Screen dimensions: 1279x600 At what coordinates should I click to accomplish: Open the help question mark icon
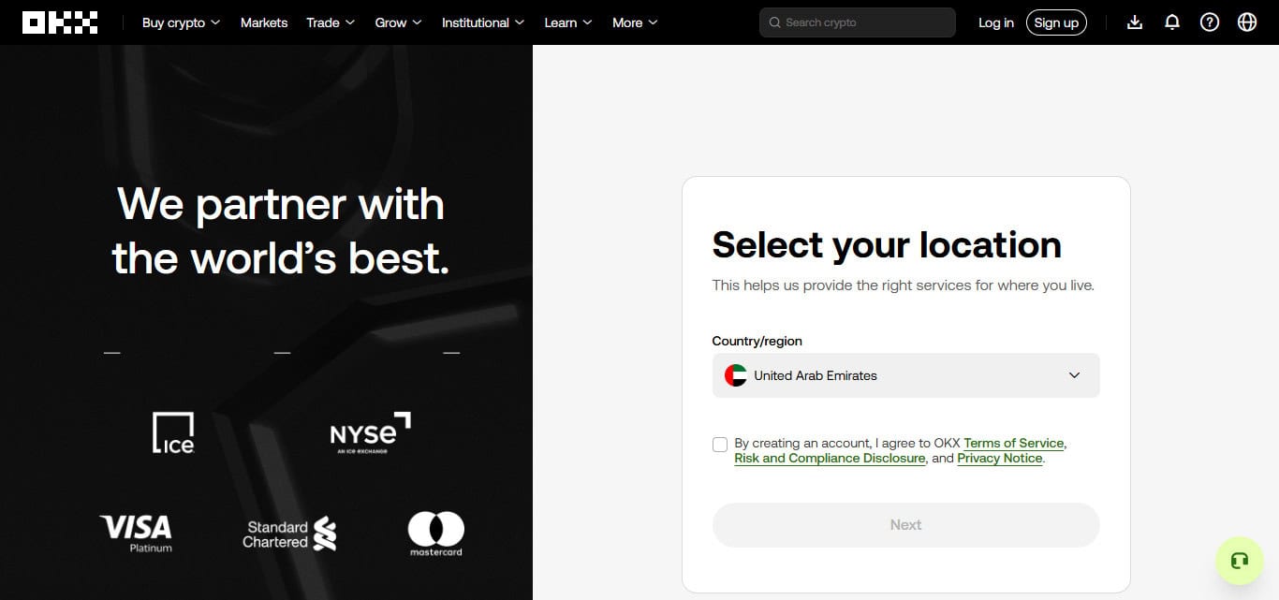point(1210,22)
